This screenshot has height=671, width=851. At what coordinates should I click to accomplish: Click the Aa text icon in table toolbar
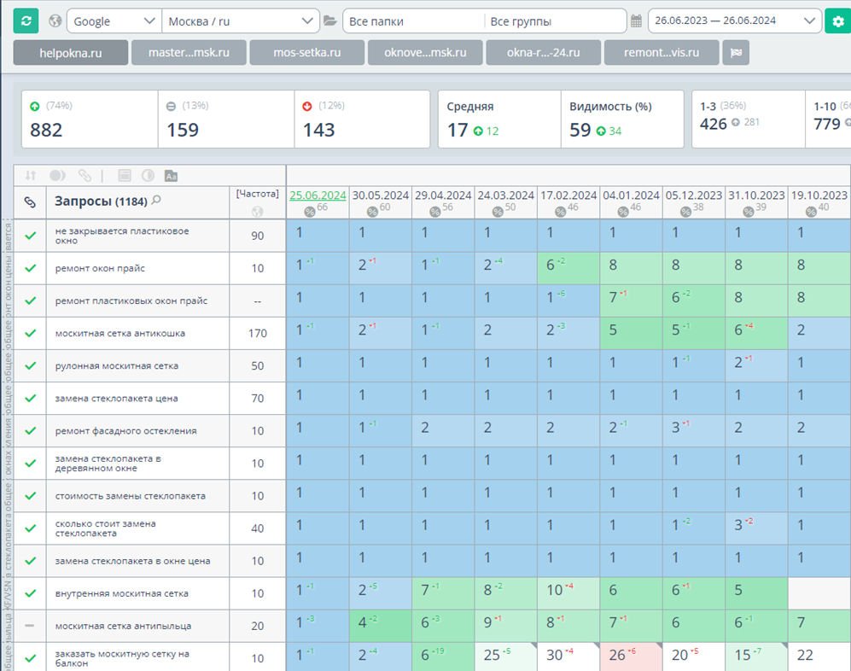pyautogui.click(x=171, y=175)
